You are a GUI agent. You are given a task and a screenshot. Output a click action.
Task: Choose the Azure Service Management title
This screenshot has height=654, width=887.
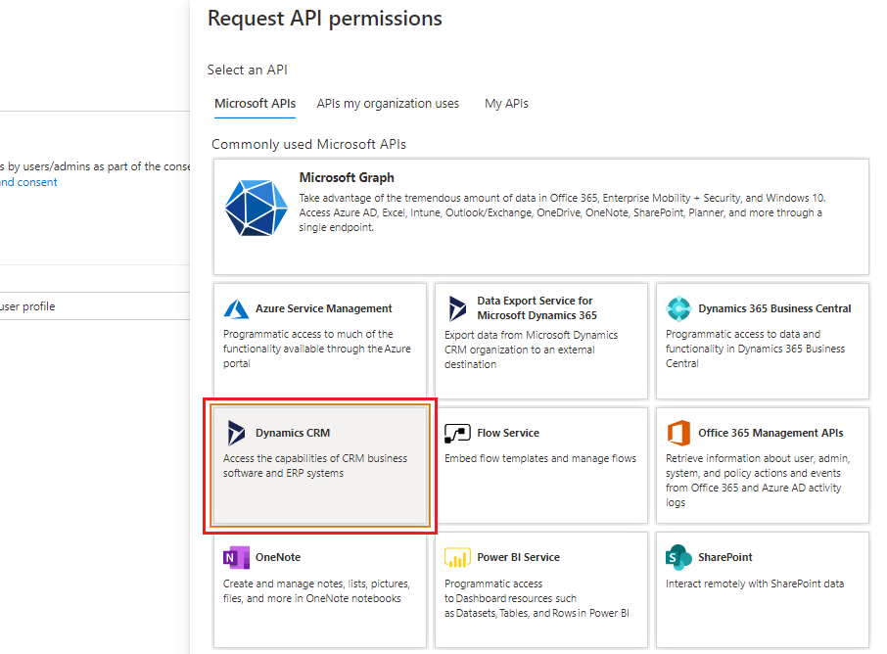324,308
